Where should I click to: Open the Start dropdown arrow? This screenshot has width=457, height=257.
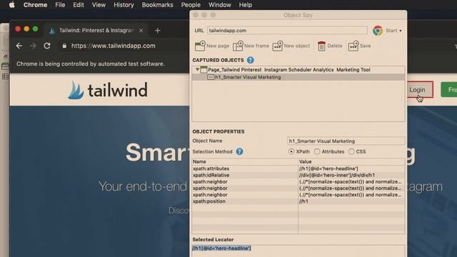[x=401, y=31]
